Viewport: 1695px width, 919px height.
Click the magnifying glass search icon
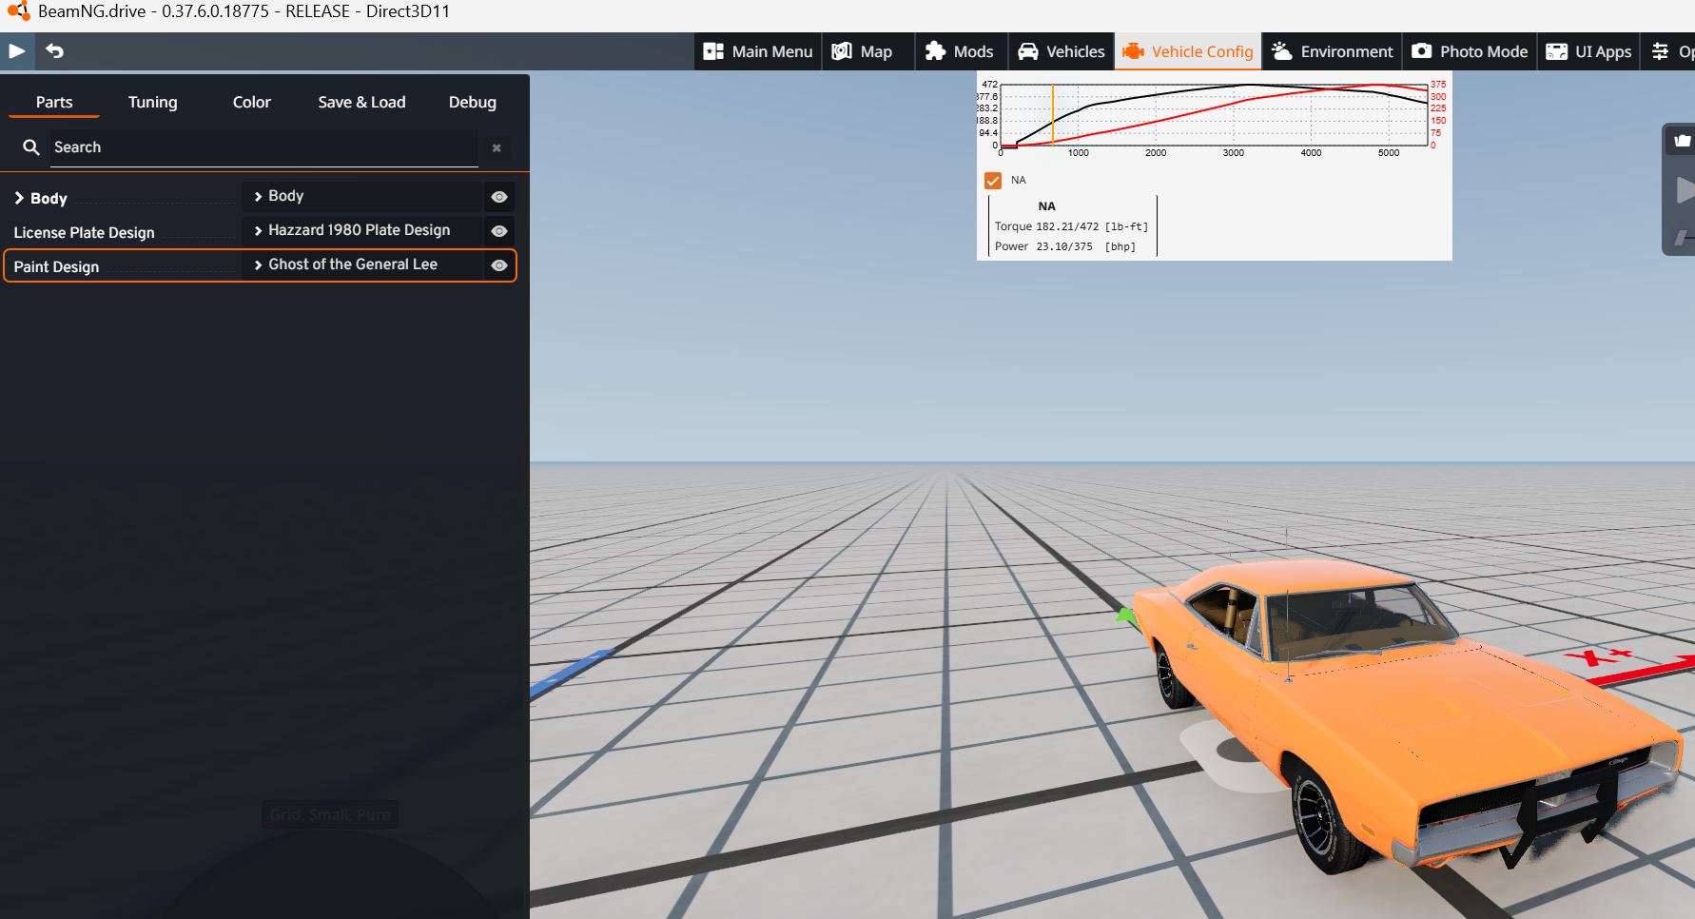[31, 147]
